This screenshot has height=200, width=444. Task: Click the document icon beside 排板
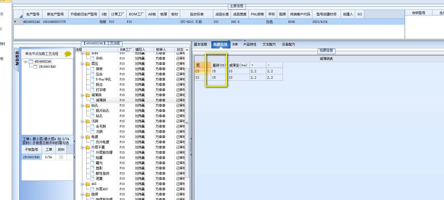coord(92,69)
